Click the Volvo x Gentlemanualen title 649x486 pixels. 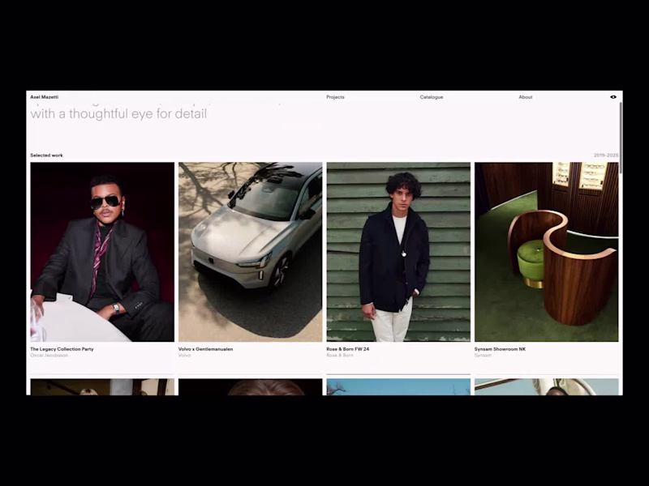coord(206,349)
